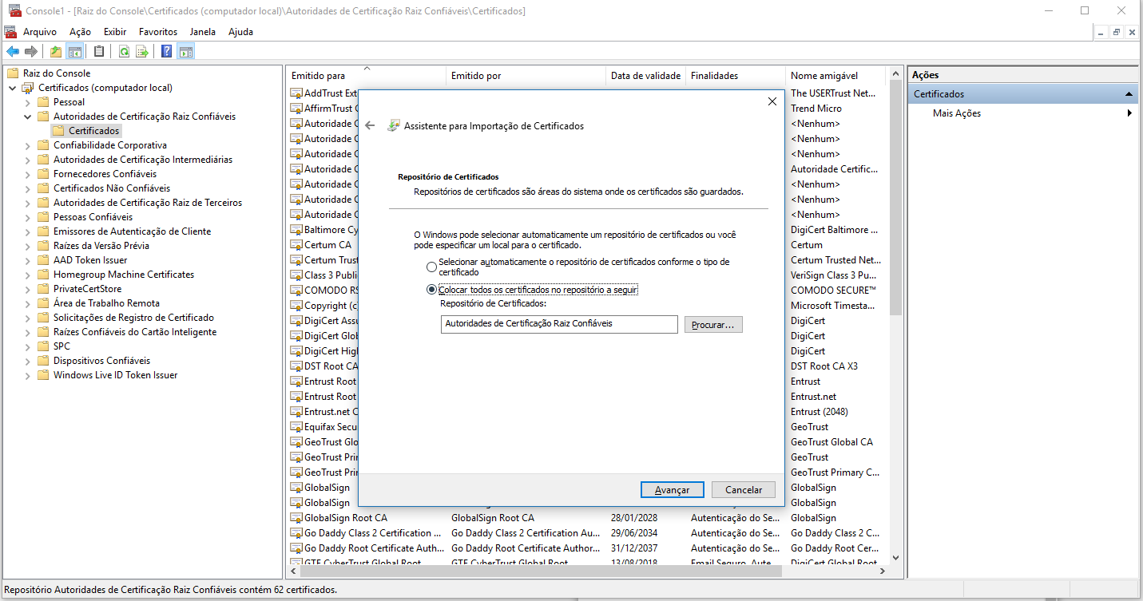Click the Procurar... button

(x=713, y=325)
